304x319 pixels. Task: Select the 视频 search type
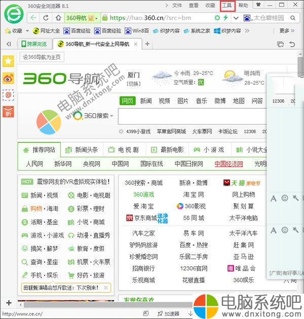coord(164,101)
